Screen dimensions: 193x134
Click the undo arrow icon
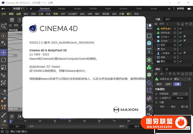(4, 8)
